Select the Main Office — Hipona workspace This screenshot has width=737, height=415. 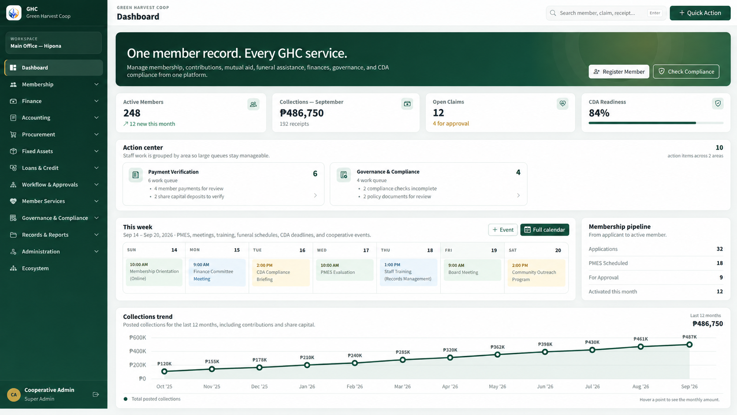pos(54,43)
